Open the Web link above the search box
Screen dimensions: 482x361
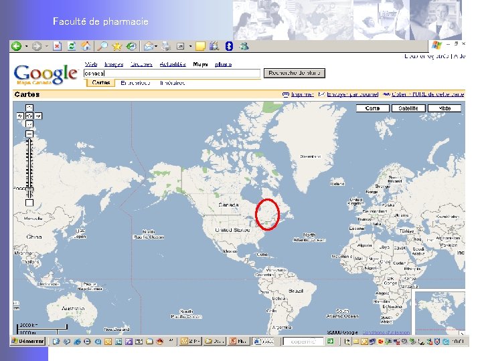click(90, 64)
